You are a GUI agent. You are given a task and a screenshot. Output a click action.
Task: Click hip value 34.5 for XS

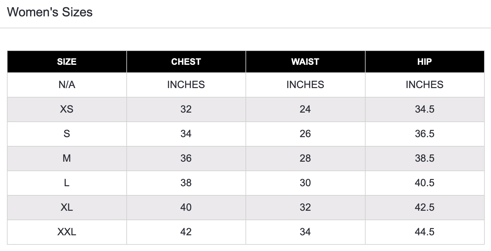[425, 109]
